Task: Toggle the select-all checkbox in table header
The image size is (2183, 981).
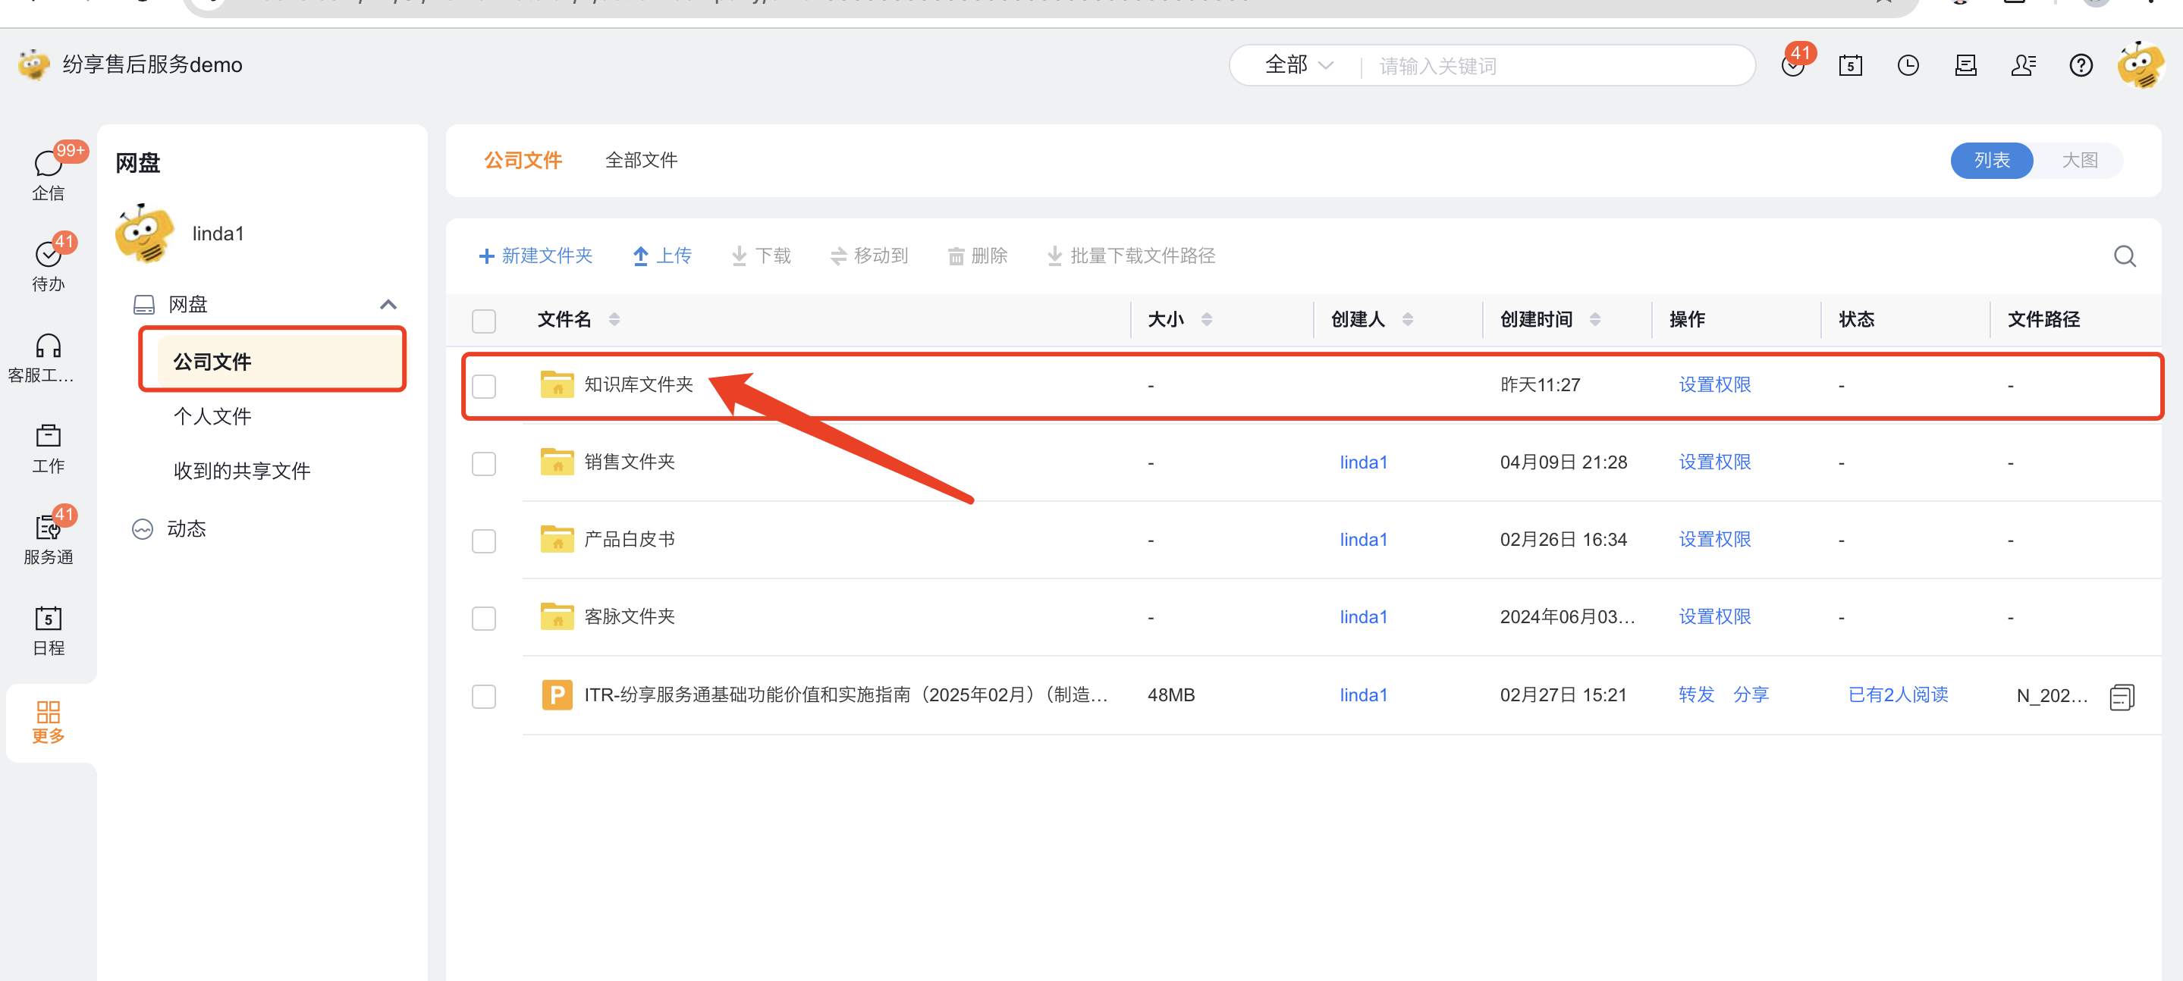Action: [484, 320]
